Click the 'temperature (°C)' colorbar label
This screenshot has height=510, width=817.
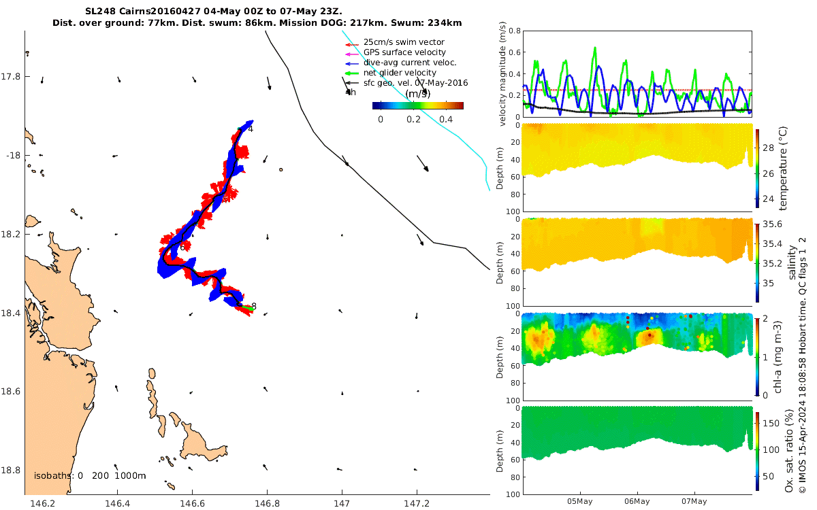(x=783, y=167)
